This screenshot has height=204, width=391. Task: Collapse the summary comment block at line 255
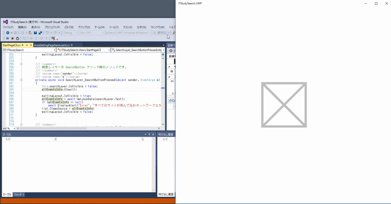21,64
